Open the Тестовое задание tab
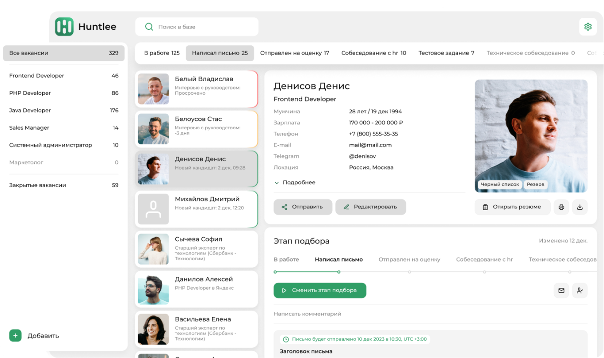Viewport: 604px width, 358px height. click(446, 53)
